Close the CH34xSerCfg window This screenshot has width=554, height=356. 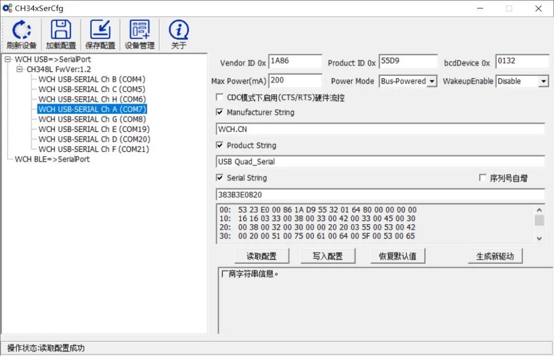539,9
